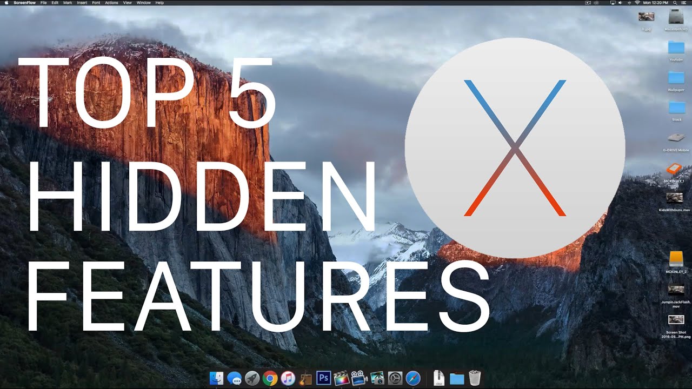The width and height of the screenshot is (692, 389).
Task: Launch GarageBand guitar icon in Dock
Action: (x=305, y=378)
